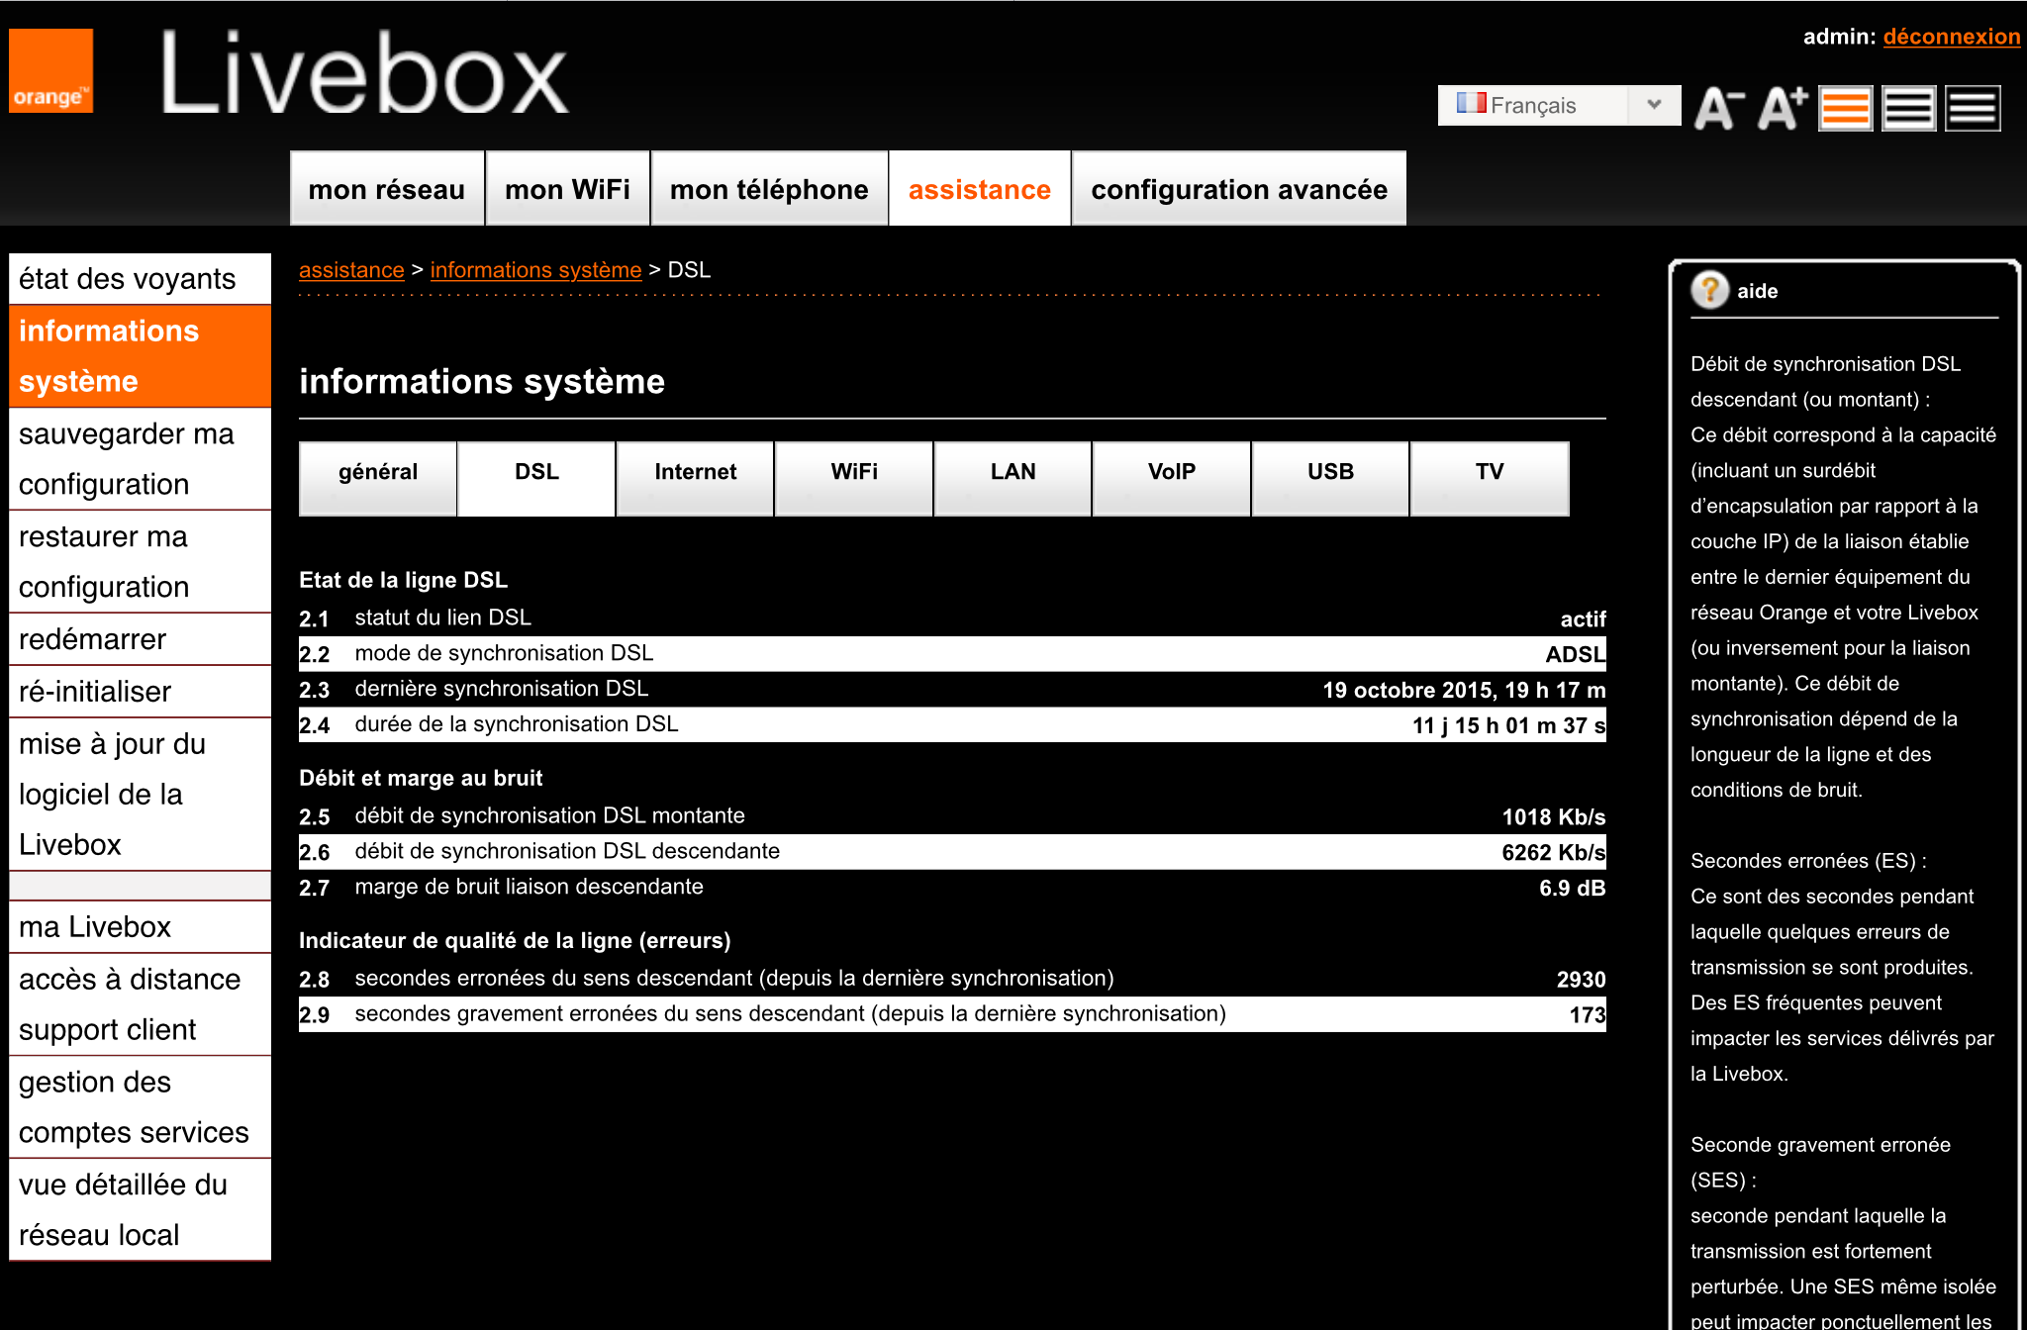Click the French flag icon
The height and width of the screenshot is (1330, 2027).
coord(1471,103)
